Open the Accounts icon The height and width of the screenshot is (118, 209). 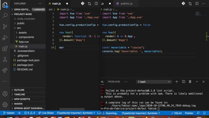pyautogui.click(x=5, y=94)
